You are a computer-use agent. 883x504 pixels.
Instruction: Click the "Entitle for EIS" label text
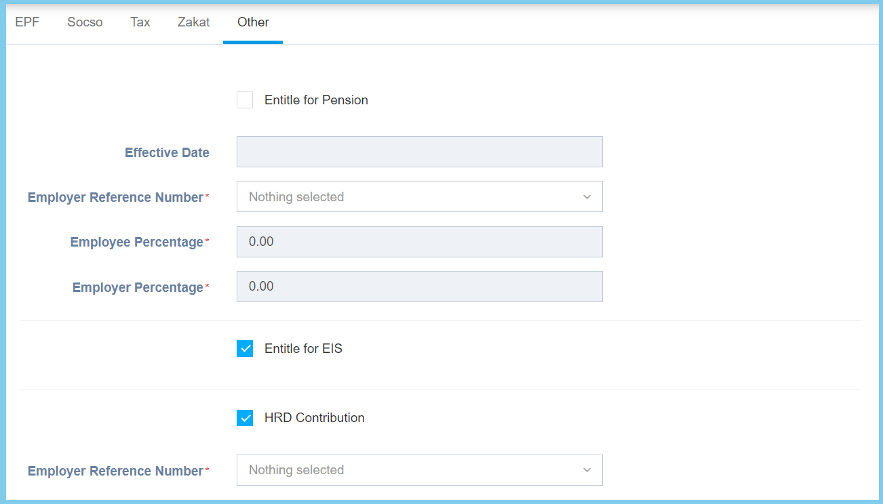(303, 349)
